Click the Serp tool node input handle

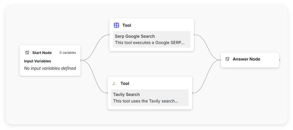coord(109,35)
